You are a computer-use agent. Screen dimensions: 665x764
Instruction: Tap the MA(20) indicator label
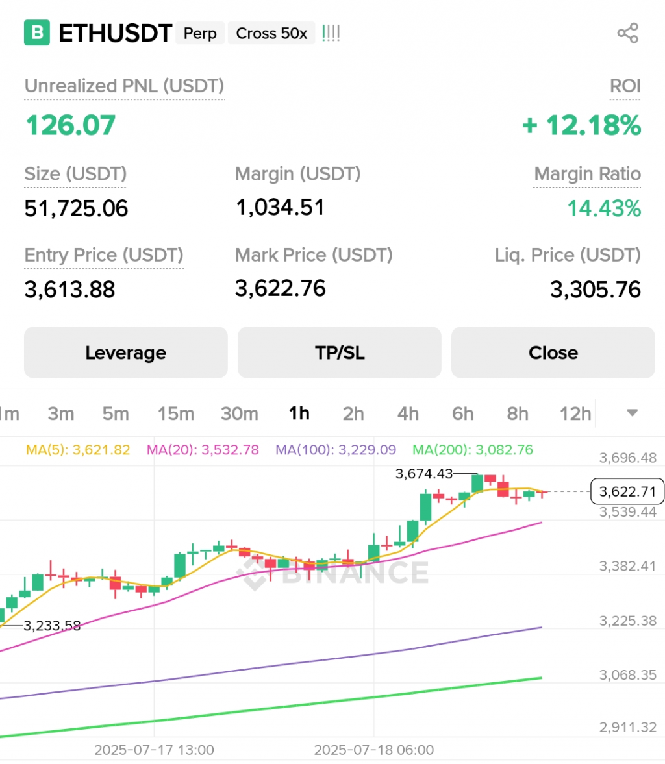pyautogui.click(x=203, y=450)
